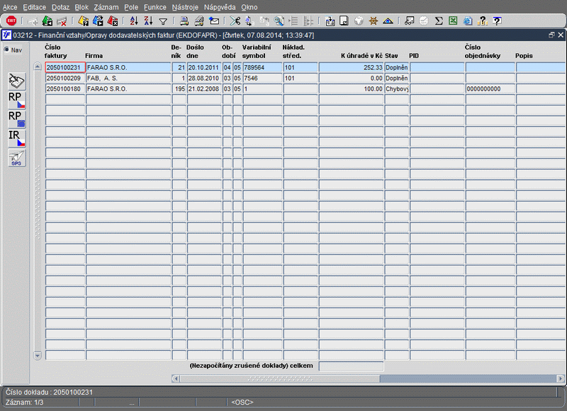Click amount cell 252.33
The width and height of the screenshot is (567, 411).
[x=351, y=67]
